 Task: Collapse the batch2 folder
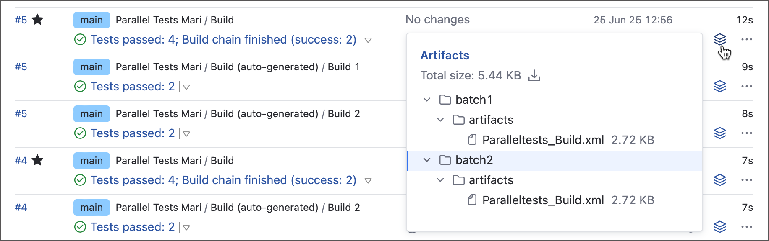[x=426, y=160]
